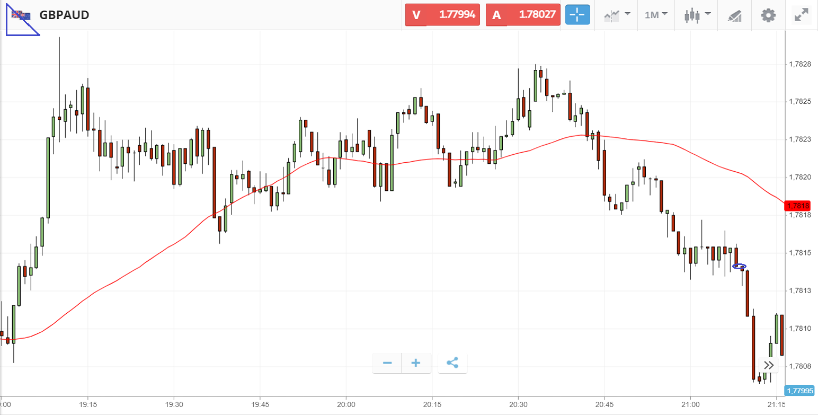This screenshot has width=818, height=415.
Task: Zoom out the chart with minus
Action: click(x=387, y=363)
